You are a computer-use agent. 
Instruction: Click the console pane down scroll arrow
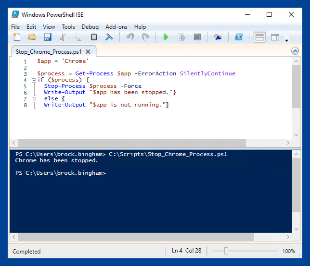[296, 229]
